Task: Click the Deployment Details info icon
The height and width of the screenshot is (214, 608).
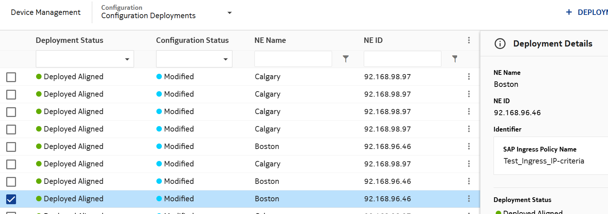Action: (x=500, y=44)
